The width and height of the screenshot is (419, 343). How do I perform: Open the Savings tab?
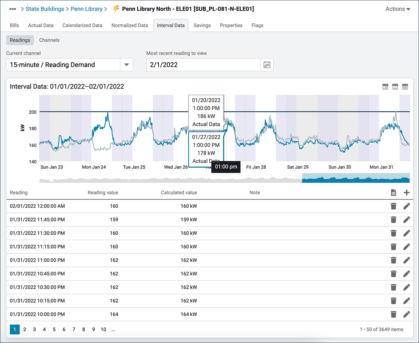point(202,25)
